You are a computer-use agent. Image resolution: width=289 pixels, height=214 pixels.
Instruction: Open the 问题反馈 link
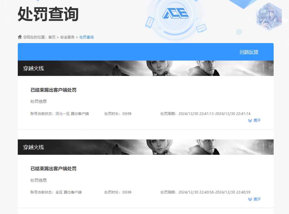click(x=249, y=52)
